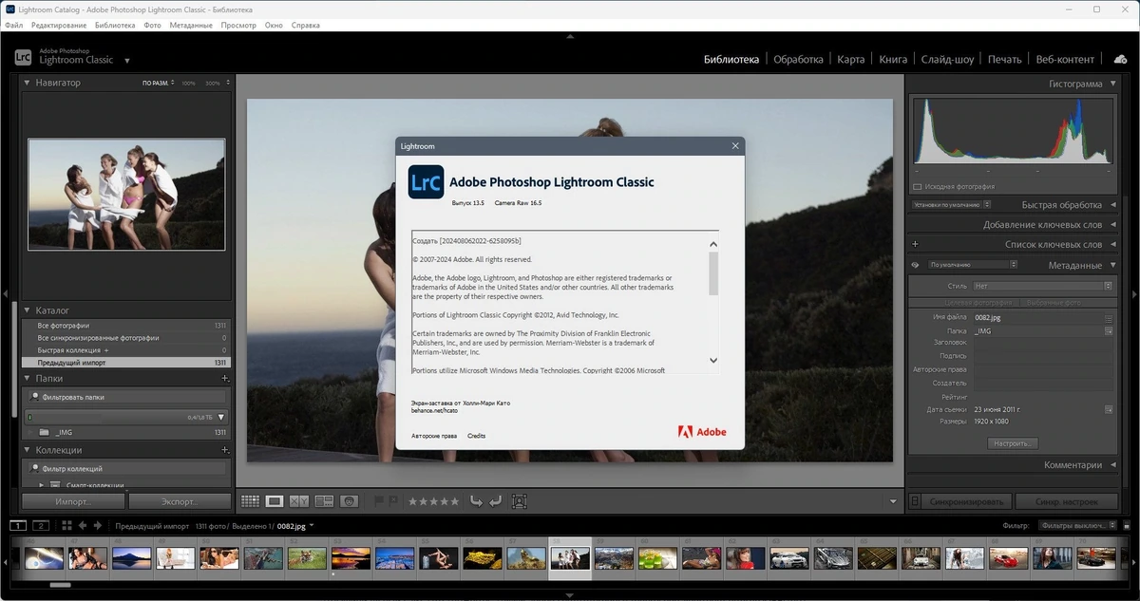Image resolution: width=1140 pixels, height=601 pixels.
Task: Open file name action icon next to 0082.jpg
Action: point(1108,318)
